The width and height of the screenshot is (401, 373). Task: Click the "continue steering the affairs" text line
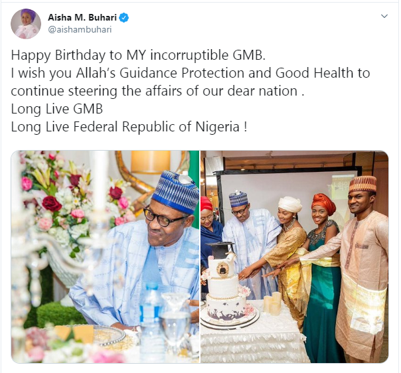pyautogui.click(x=157, y=92)
